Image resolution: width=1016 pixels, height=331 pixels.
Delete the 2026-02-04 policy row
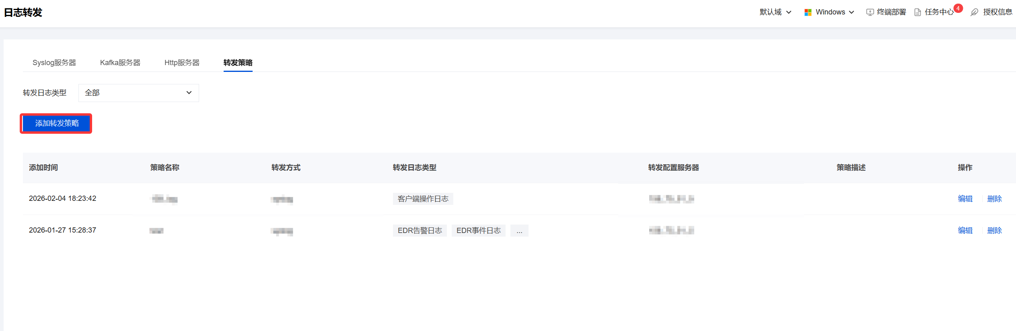994,199
